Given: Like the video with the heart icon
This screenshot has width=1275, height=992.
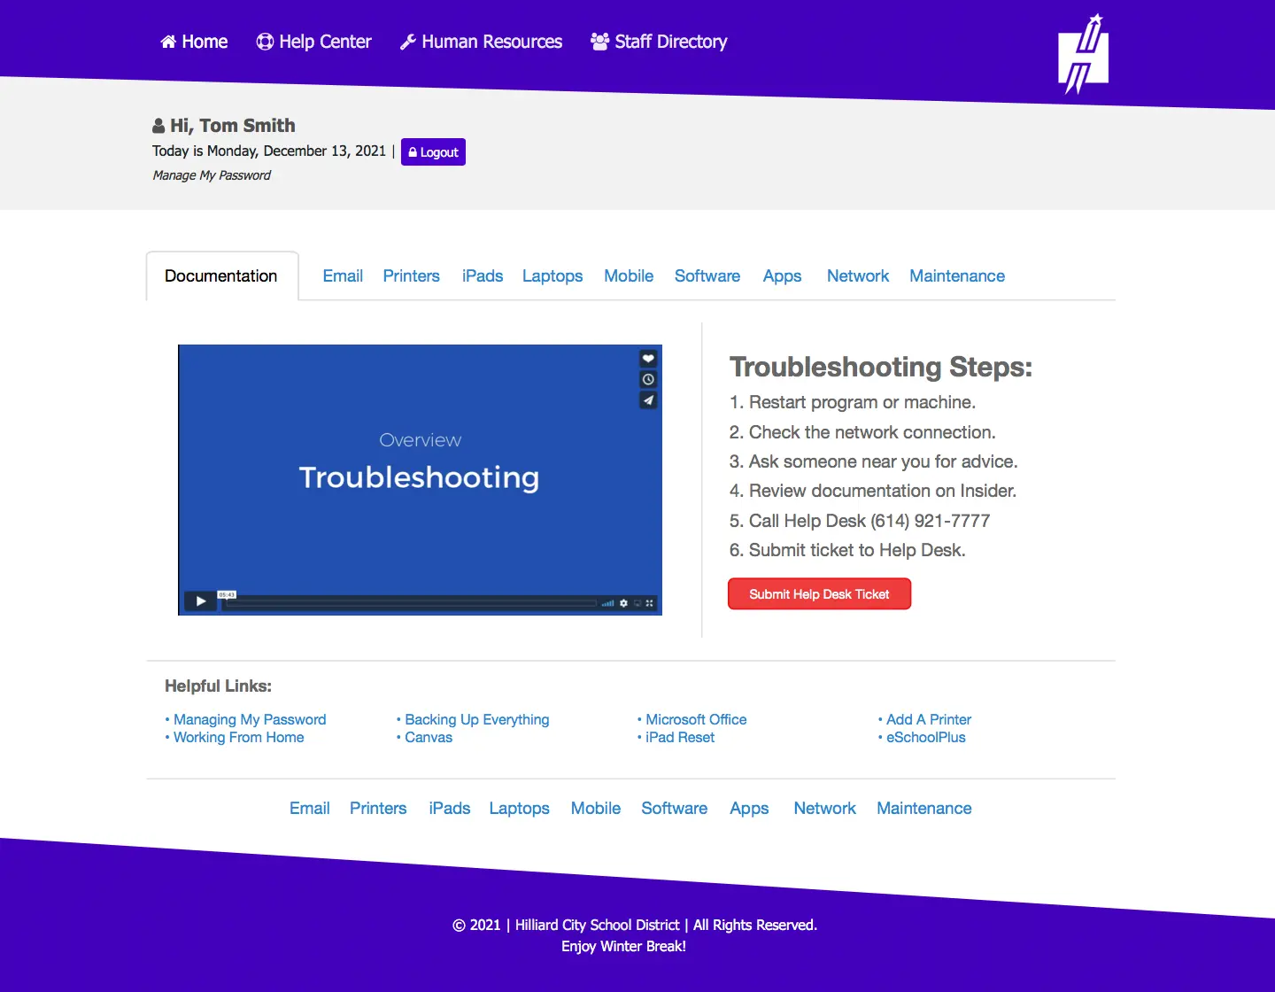Looking at the screenshot, I should [x=648, y=359].
